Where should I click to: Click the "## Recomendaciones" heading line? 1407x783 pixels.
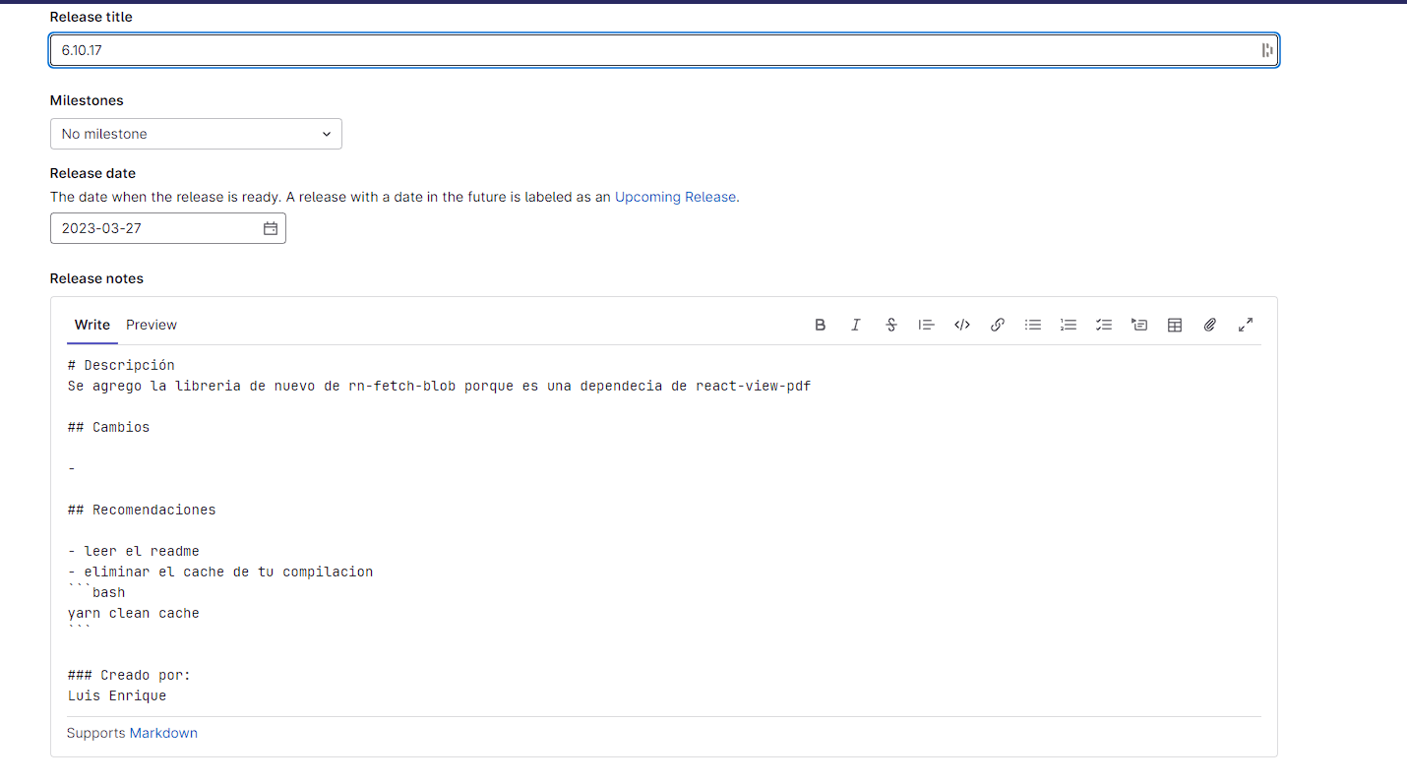click(142, 510)
